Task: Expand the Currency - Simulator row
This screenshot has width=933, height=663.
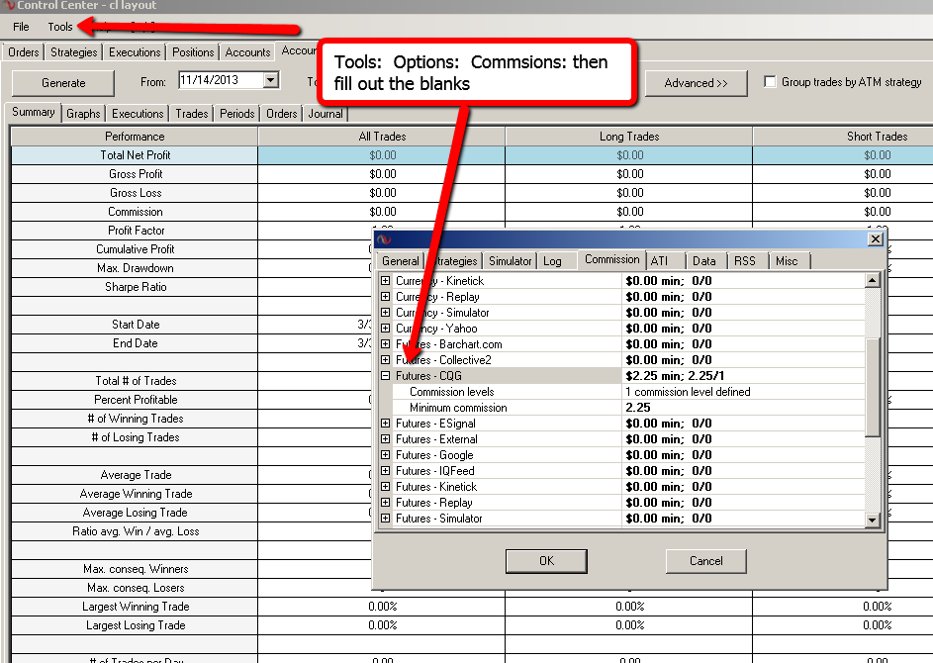Action: coord(386,313)
